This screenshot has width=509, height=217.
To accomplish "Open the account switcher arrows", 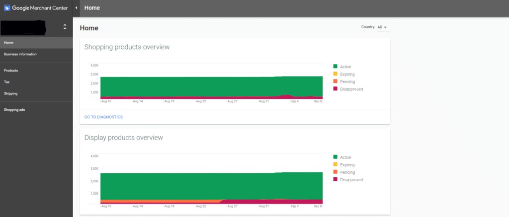I will [x=65, y=27].
